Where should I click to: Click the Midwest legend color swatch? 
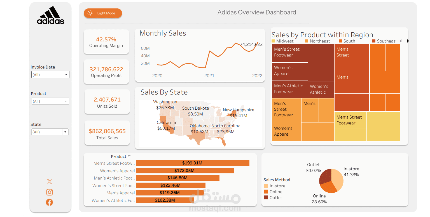(x=273, y=41)
